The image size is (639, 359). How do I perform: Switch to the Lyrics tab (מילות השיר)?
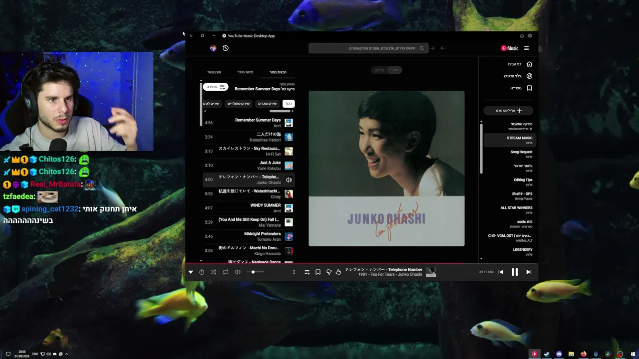click(245, 72)
